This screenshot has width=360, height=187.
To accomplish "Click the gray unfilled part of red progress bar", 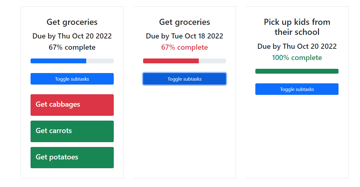I will 212,61.
